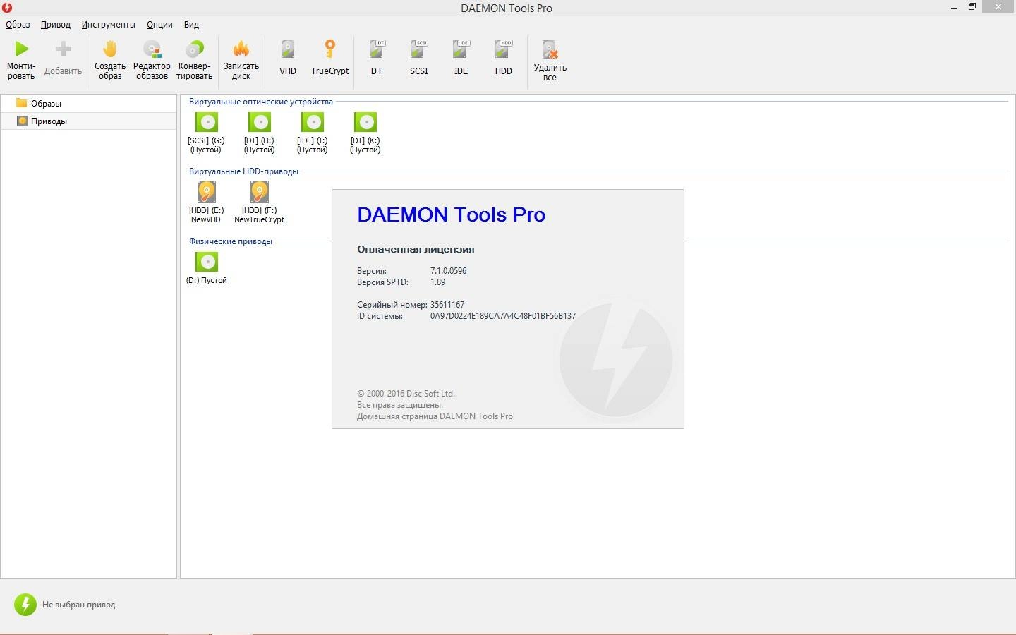This screenshot has height=635, width=1016.
Task: Open the Опции menu
Action: pos(159,24)
